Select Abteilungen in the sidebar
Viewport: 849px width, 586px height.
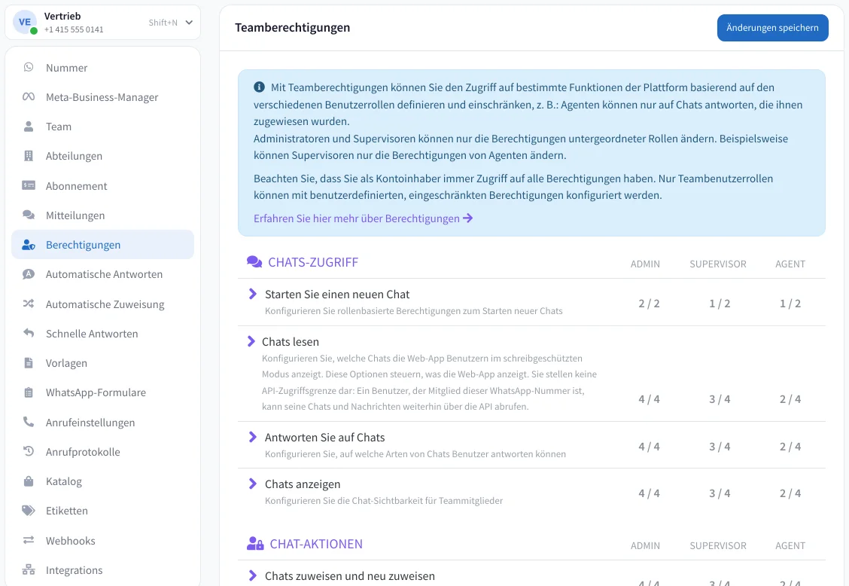coord(102,156)
